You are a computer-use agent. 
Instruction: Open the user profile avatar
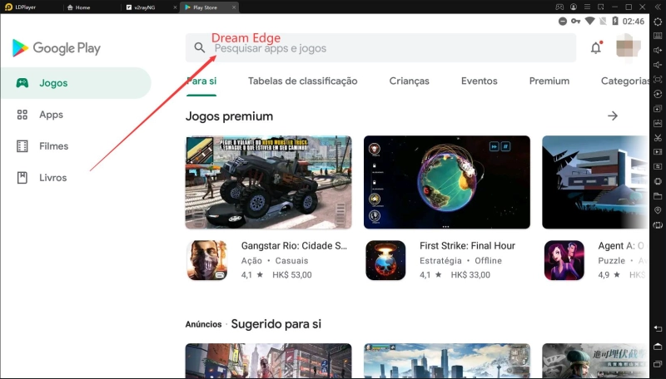[x=628, y=48]
